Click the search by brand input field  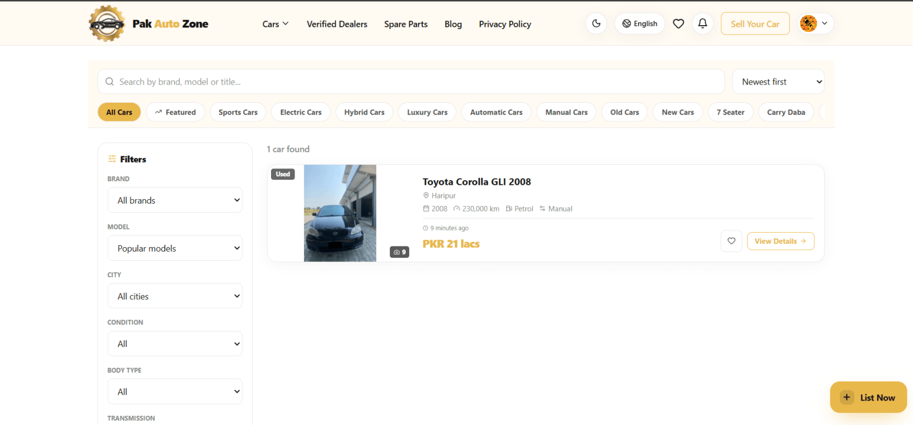(411, 82)
